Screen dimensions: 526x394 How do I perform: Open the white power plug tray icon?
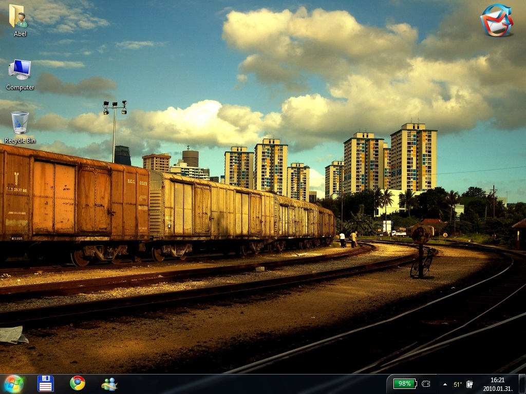469,384
